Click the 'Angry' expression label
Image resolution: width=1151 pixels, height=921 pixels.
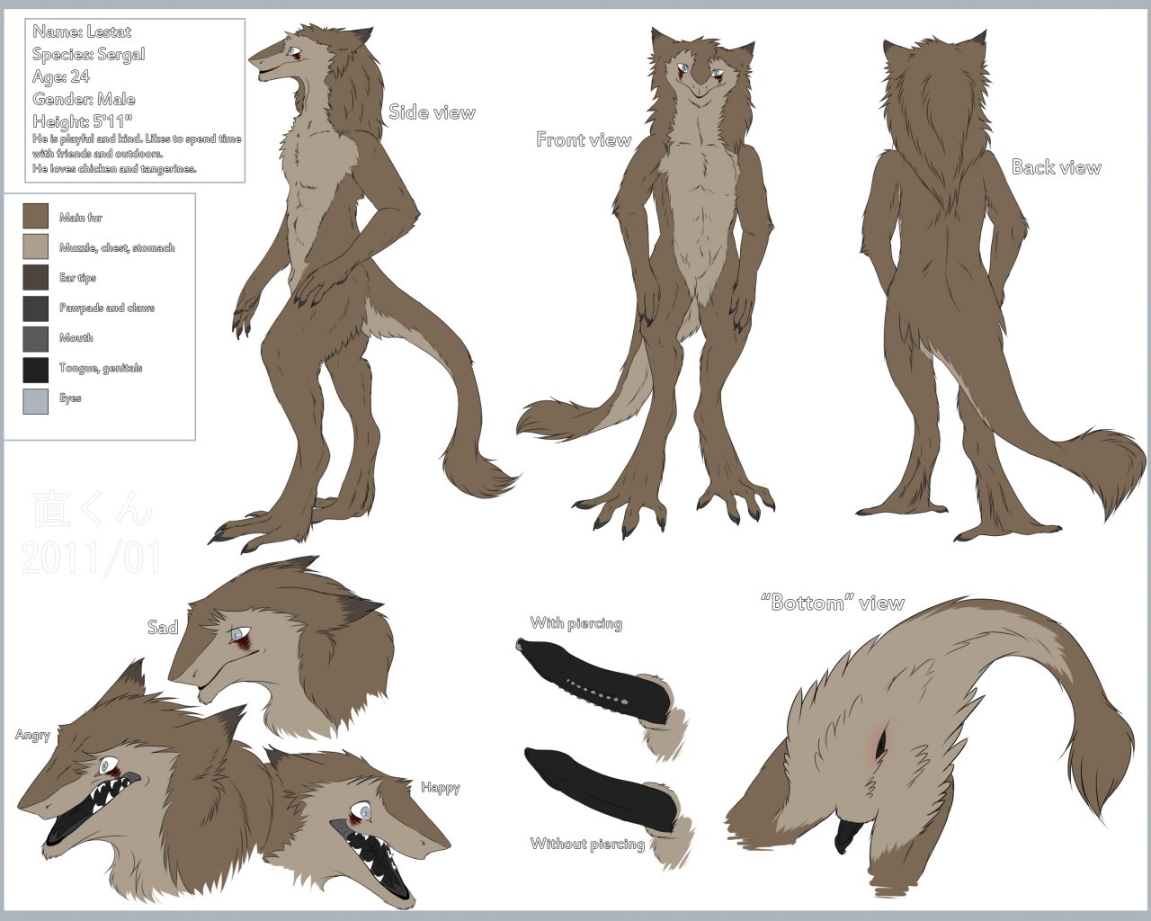[32, 735]
